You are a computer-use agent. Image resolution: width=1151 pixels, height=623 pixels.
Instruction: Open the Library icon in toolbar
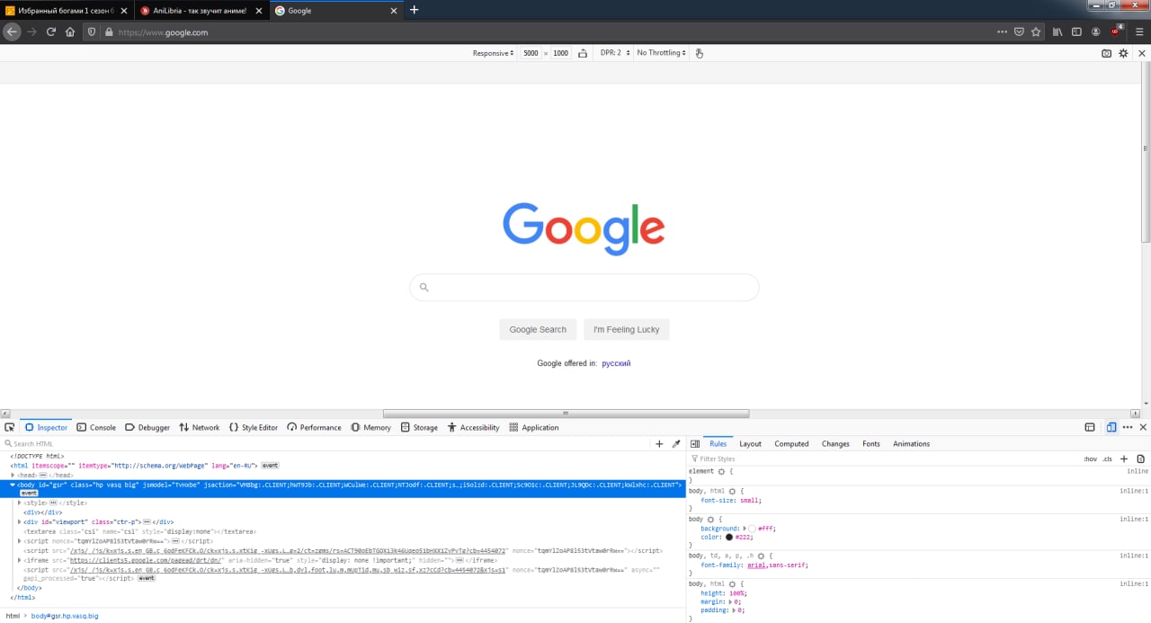point(1058,31)
